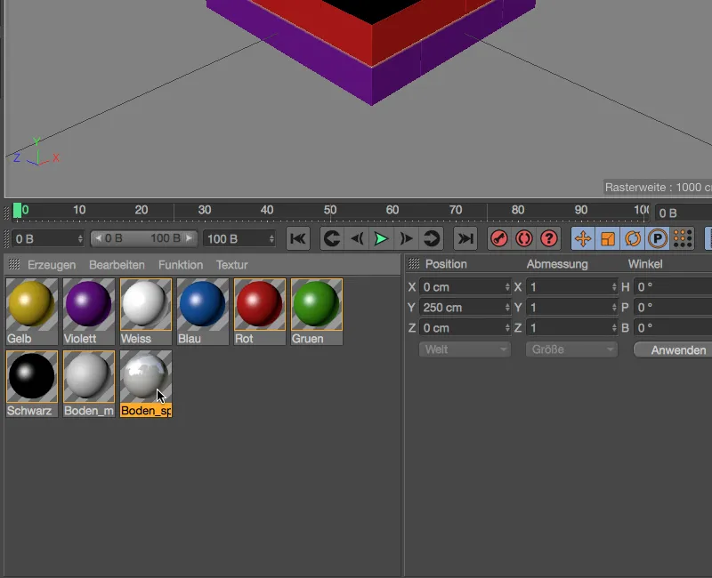The width and height of the screenshot is (712, 578).
Task: Jump to the start of the animation
Action: [x=298, y=238]
